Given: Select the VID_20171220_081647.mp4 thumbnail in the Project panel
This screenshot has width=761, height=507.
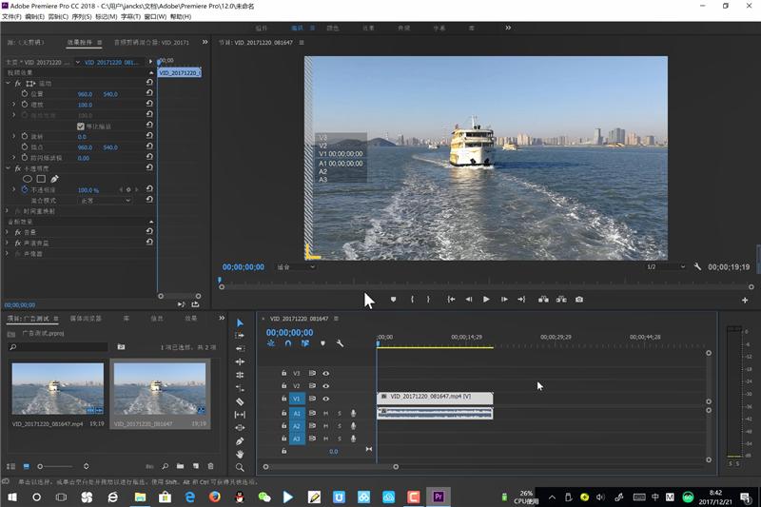Looking at the screenshot, I should point(57,388).
